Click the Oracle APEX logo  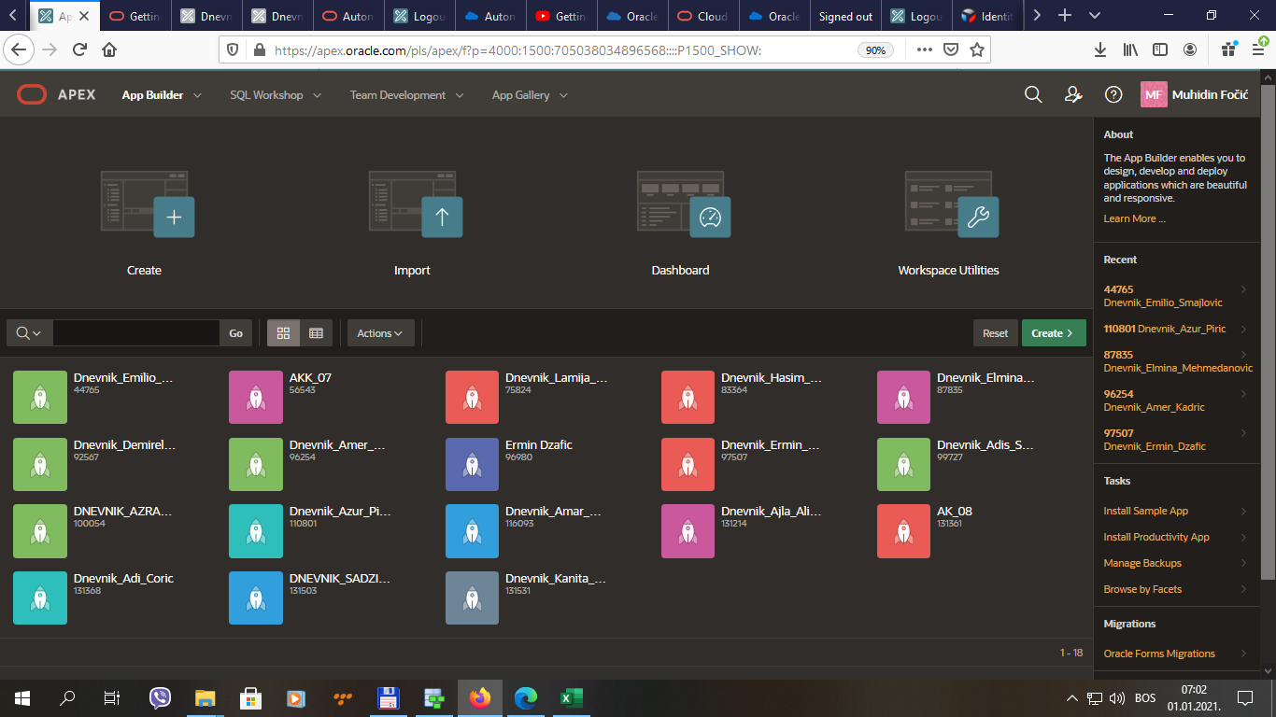pos(56,94)
